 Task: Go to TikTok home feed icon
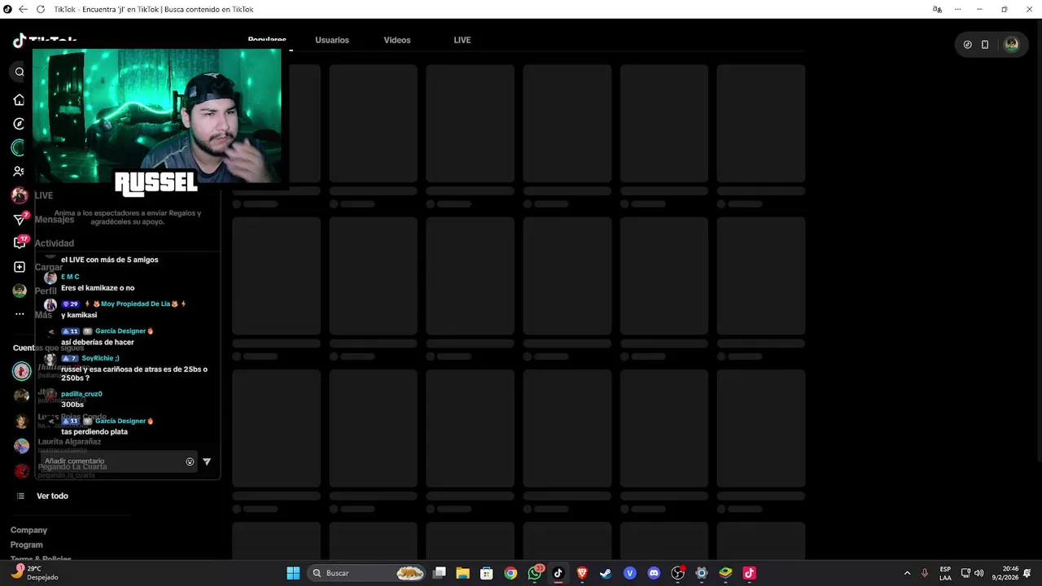click(x=20, y=99)
